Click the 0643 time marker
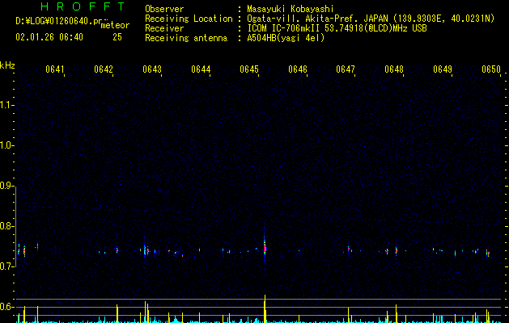 (152, 69)
